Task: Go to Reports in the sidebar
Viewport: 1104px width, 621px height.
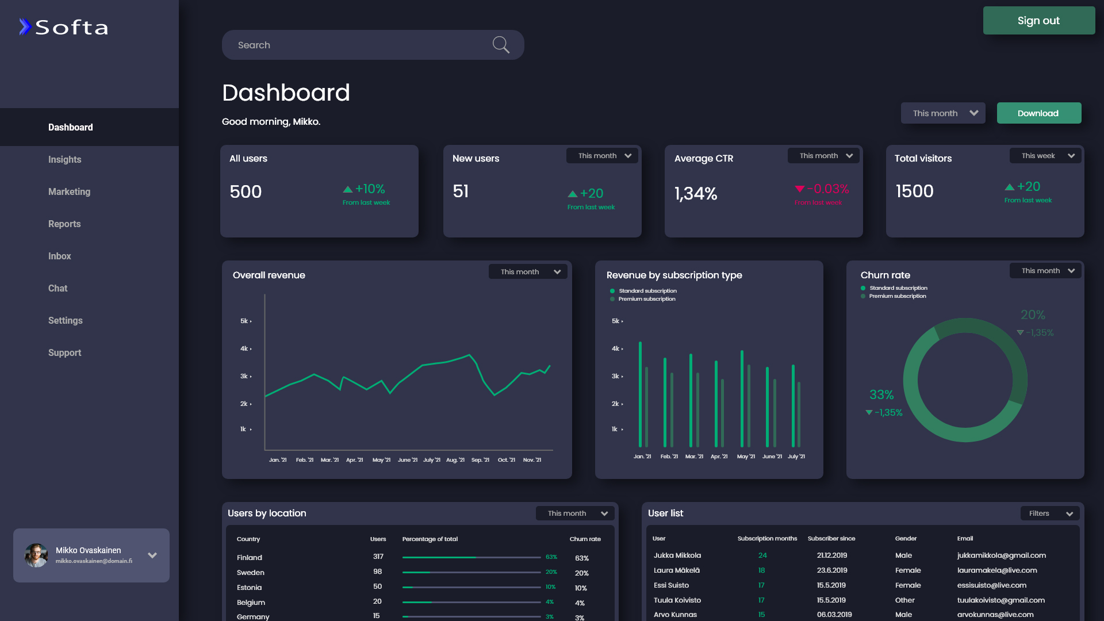Action: pyautogui.click(x=64, y=224)
